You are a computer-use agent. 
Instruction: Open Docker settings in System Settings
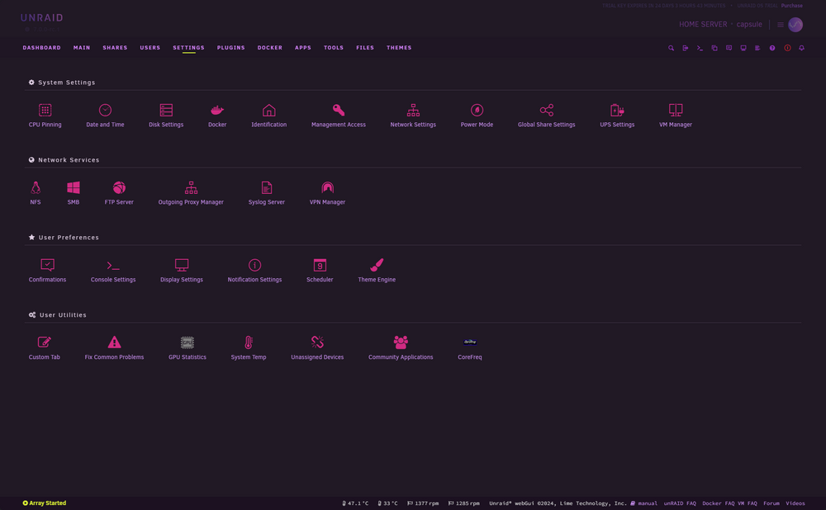tap(217, 116)
